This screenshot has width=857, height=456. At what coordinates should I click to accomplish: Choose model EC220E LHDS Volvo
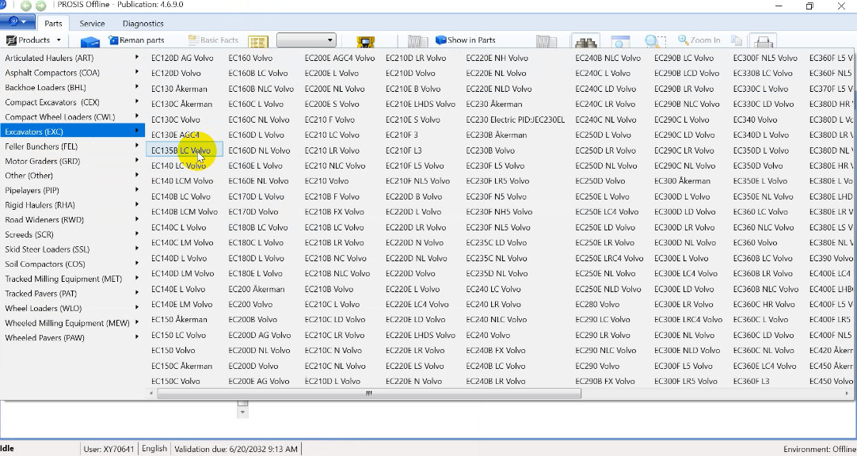pyautogui.click(x=421, y=335)
